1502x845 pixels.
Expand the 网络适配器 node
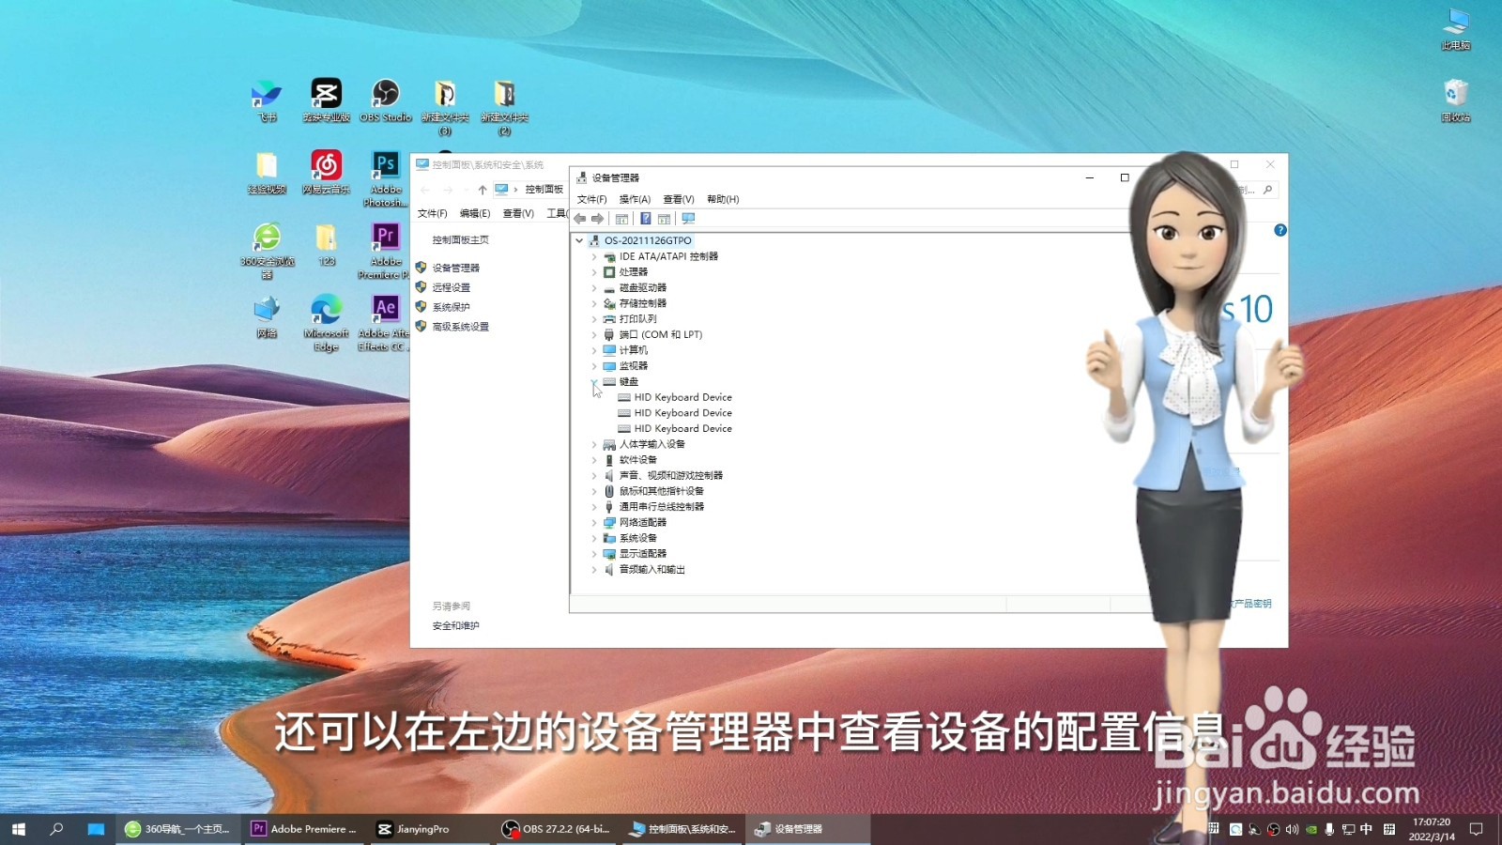tap(594, 522)
